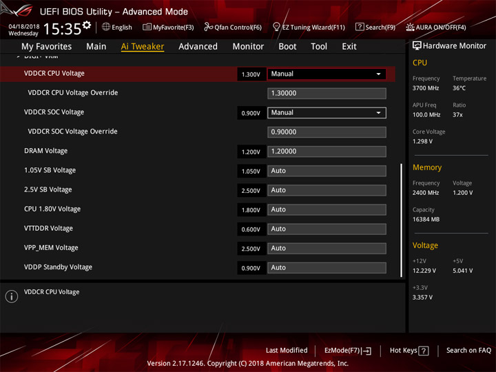Screen dimensions: 496x372
Task: Click the Hot Keys question mark icon
Action: pyautogui.click(x=424, y=351)
